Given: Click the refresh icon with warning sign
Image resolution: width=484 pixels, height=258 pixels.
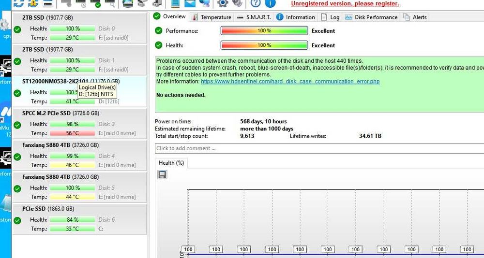Looking at the screenshot, I should pos(33,3).
